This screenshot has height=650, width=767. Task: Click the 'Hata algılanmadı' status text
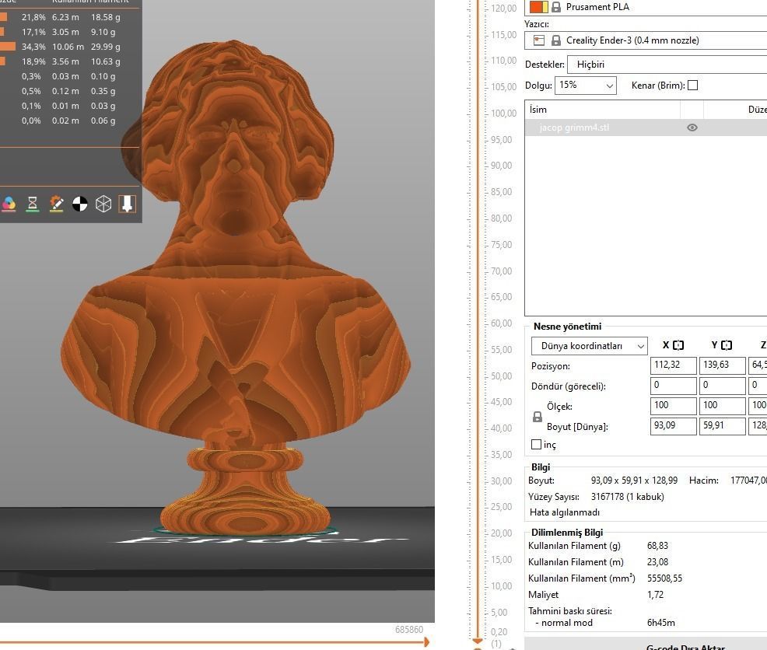(565, 512)
